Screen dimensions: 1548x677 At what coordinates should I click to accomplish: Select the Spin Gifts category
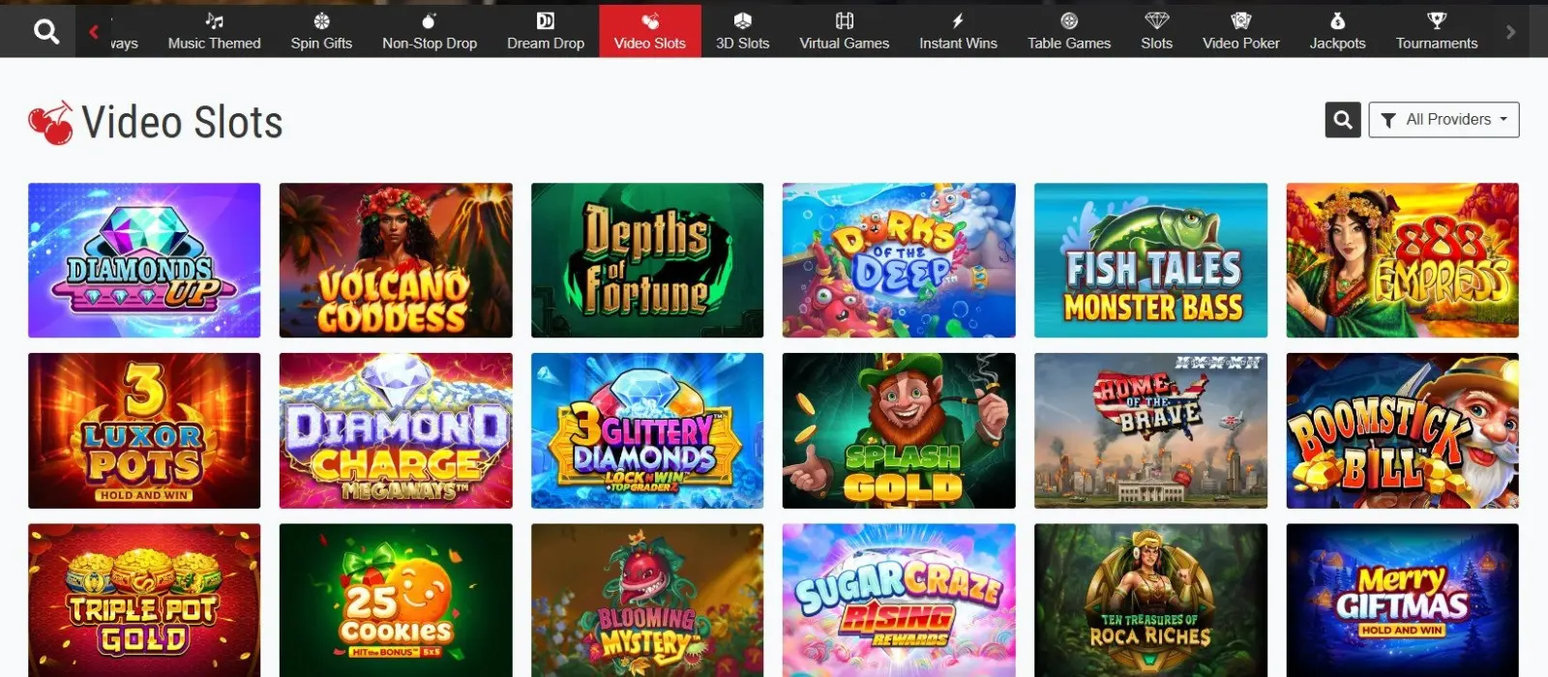tap(321, 32)
